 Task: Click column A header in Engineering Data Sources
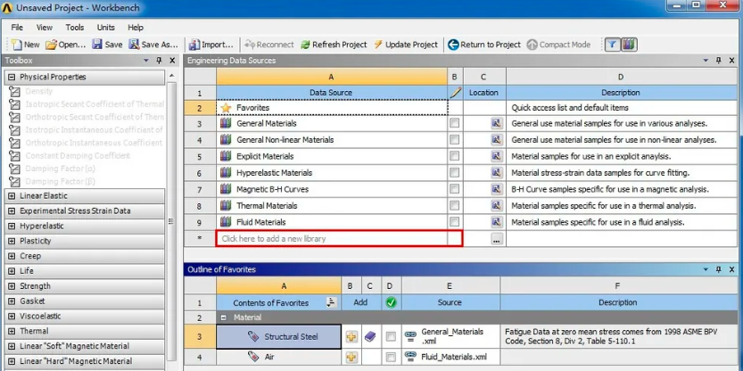click(x=331, y=77)
